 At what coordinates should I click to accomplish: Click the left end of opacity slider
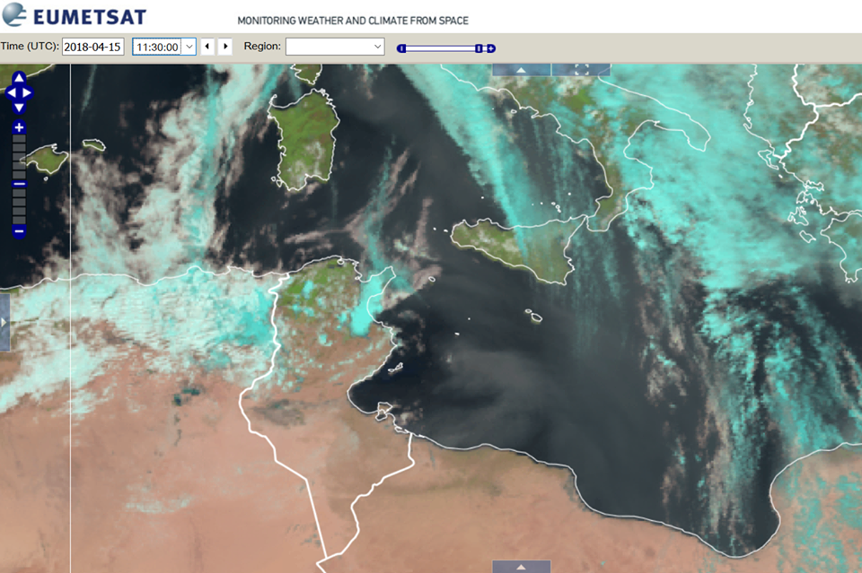pos(401,48)
